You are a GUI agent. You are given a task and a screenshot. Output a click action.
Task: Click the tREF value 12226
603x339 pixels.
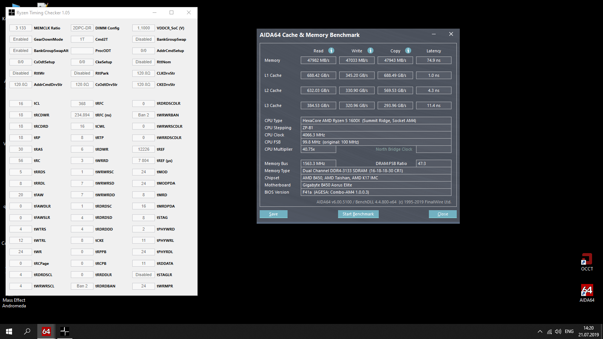click(144, 149)
